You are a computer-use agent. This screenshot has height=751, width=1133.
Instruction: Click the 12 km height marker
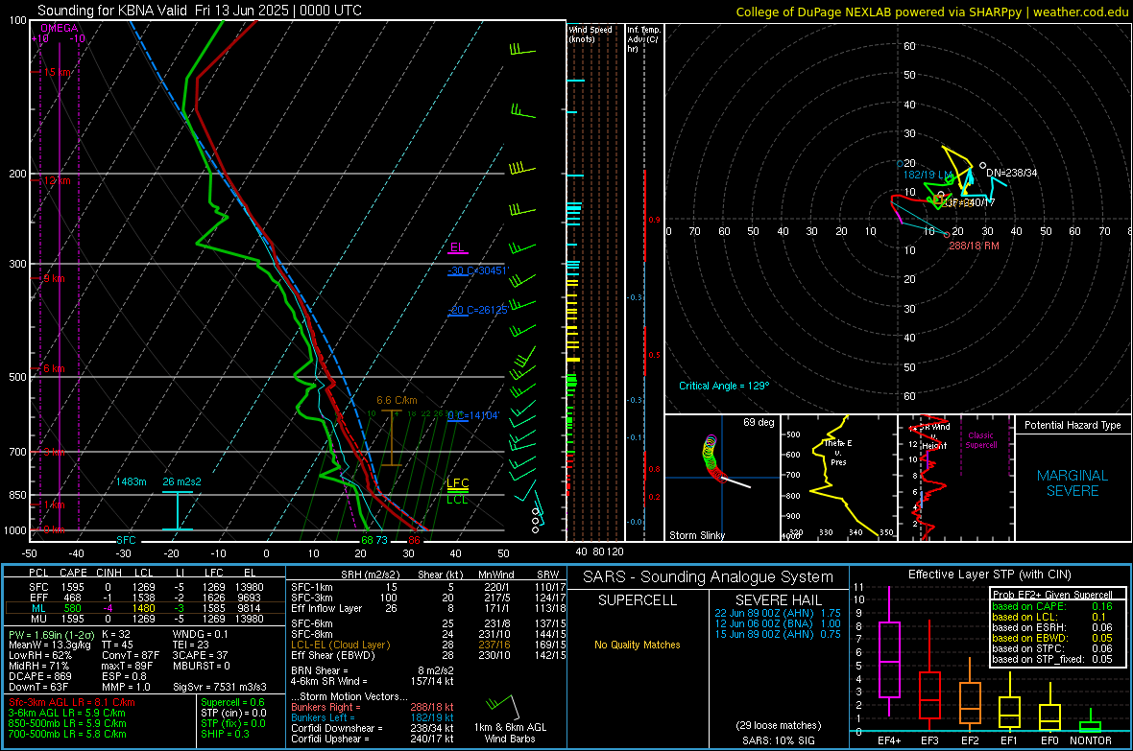57,180
